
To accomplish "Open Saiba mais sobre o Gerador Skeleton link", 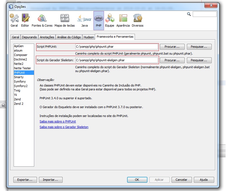I will (64, 127).
